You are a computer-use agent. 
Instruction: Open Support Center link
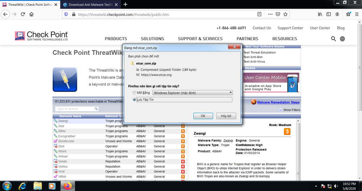[x=290, y=28]
